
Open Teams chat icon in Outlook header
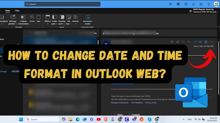pyautogui.click(x=170, y=4)
